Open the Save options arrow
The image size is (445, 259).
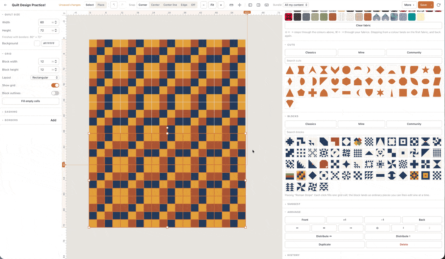pos(431,5)
